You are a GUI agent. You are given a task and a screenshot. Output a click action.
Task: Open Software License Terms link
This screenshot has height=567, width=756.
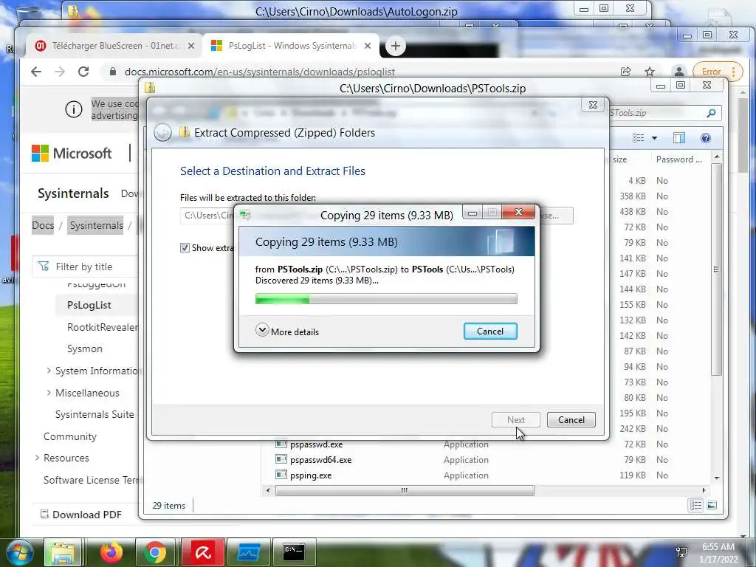click(91, 480)
